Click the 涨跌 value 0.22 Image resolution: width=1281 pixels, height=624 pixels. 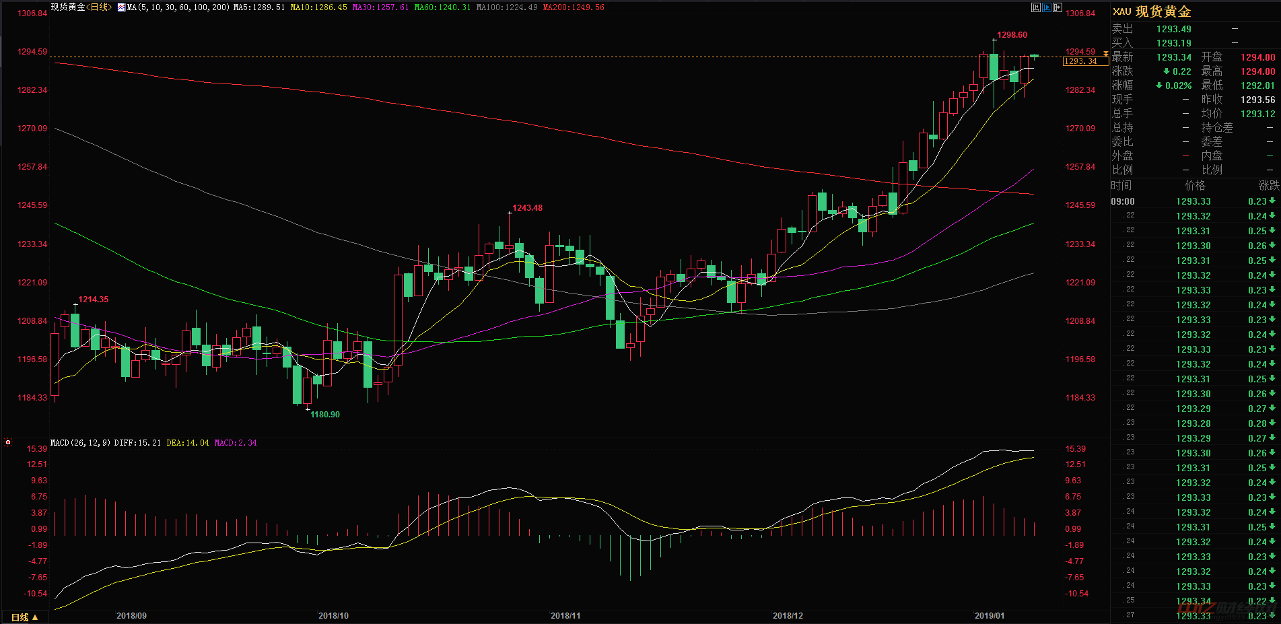click(x=1177, y=71)
